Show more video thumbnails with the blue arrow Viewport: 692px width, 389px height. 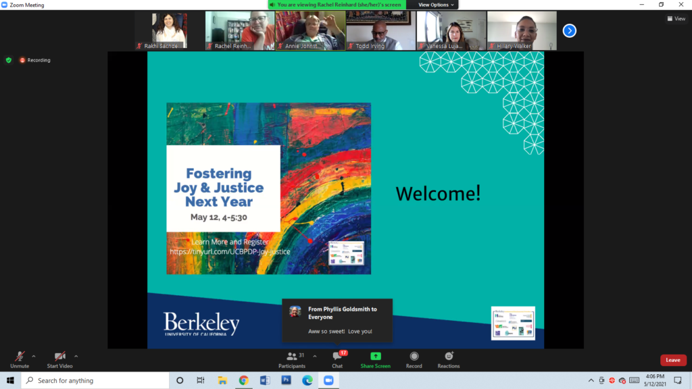pos(569,30)
